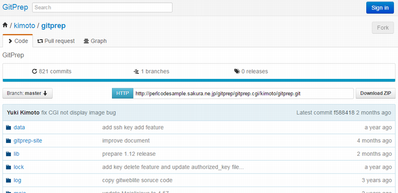
Task: Click the Download ZIP button
Action: (x=376, y=93)
